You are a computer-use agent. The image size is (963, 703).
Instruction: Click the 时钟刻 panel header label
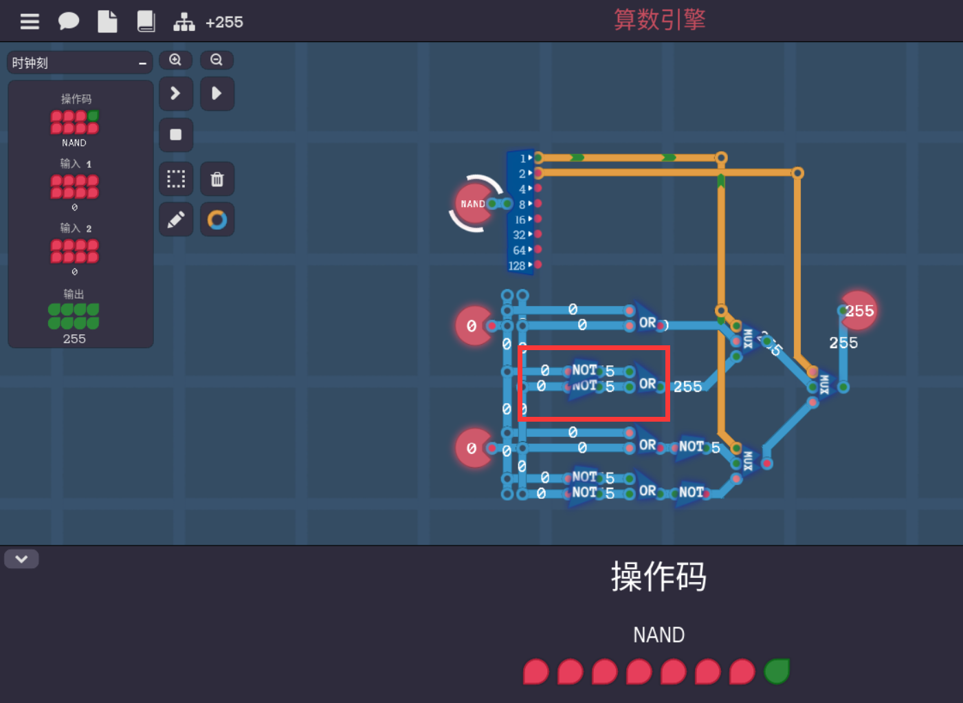tap(30, 63)
